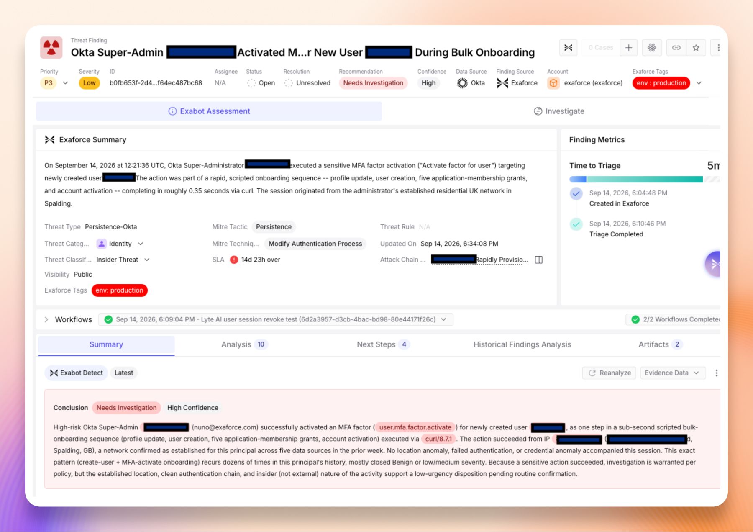Click the Persistence Mitre Tactic chip
The image size is (753, 532).
274,227
